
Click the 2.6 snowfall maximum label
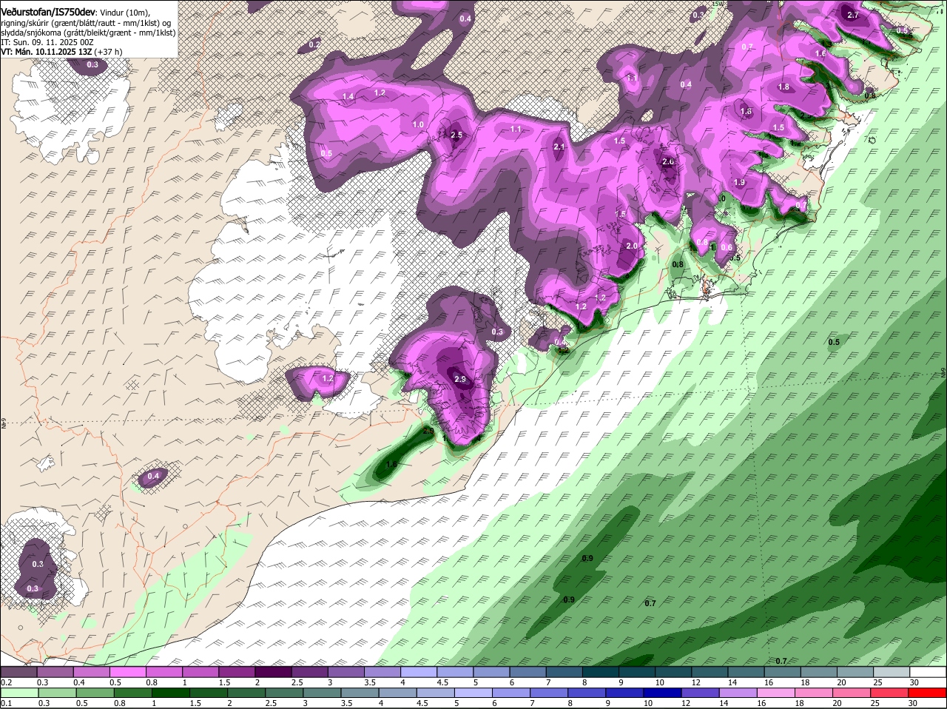click(x=668, y=161)
